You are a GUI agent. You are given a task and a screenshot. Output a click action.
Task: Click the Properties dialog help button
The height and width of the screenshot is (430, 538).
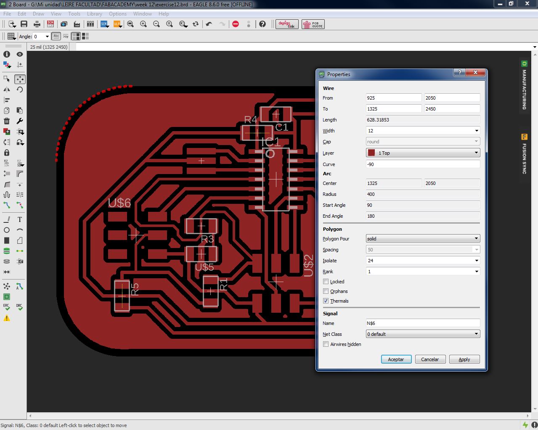coord(459,73)
